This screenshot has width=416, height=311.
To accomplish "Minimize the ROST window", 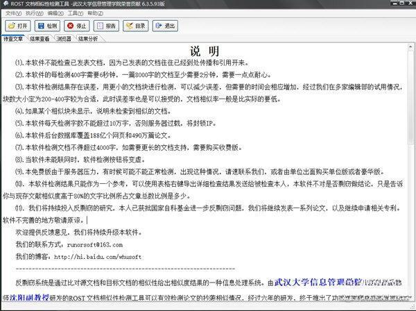I will (x=395, y=3).
